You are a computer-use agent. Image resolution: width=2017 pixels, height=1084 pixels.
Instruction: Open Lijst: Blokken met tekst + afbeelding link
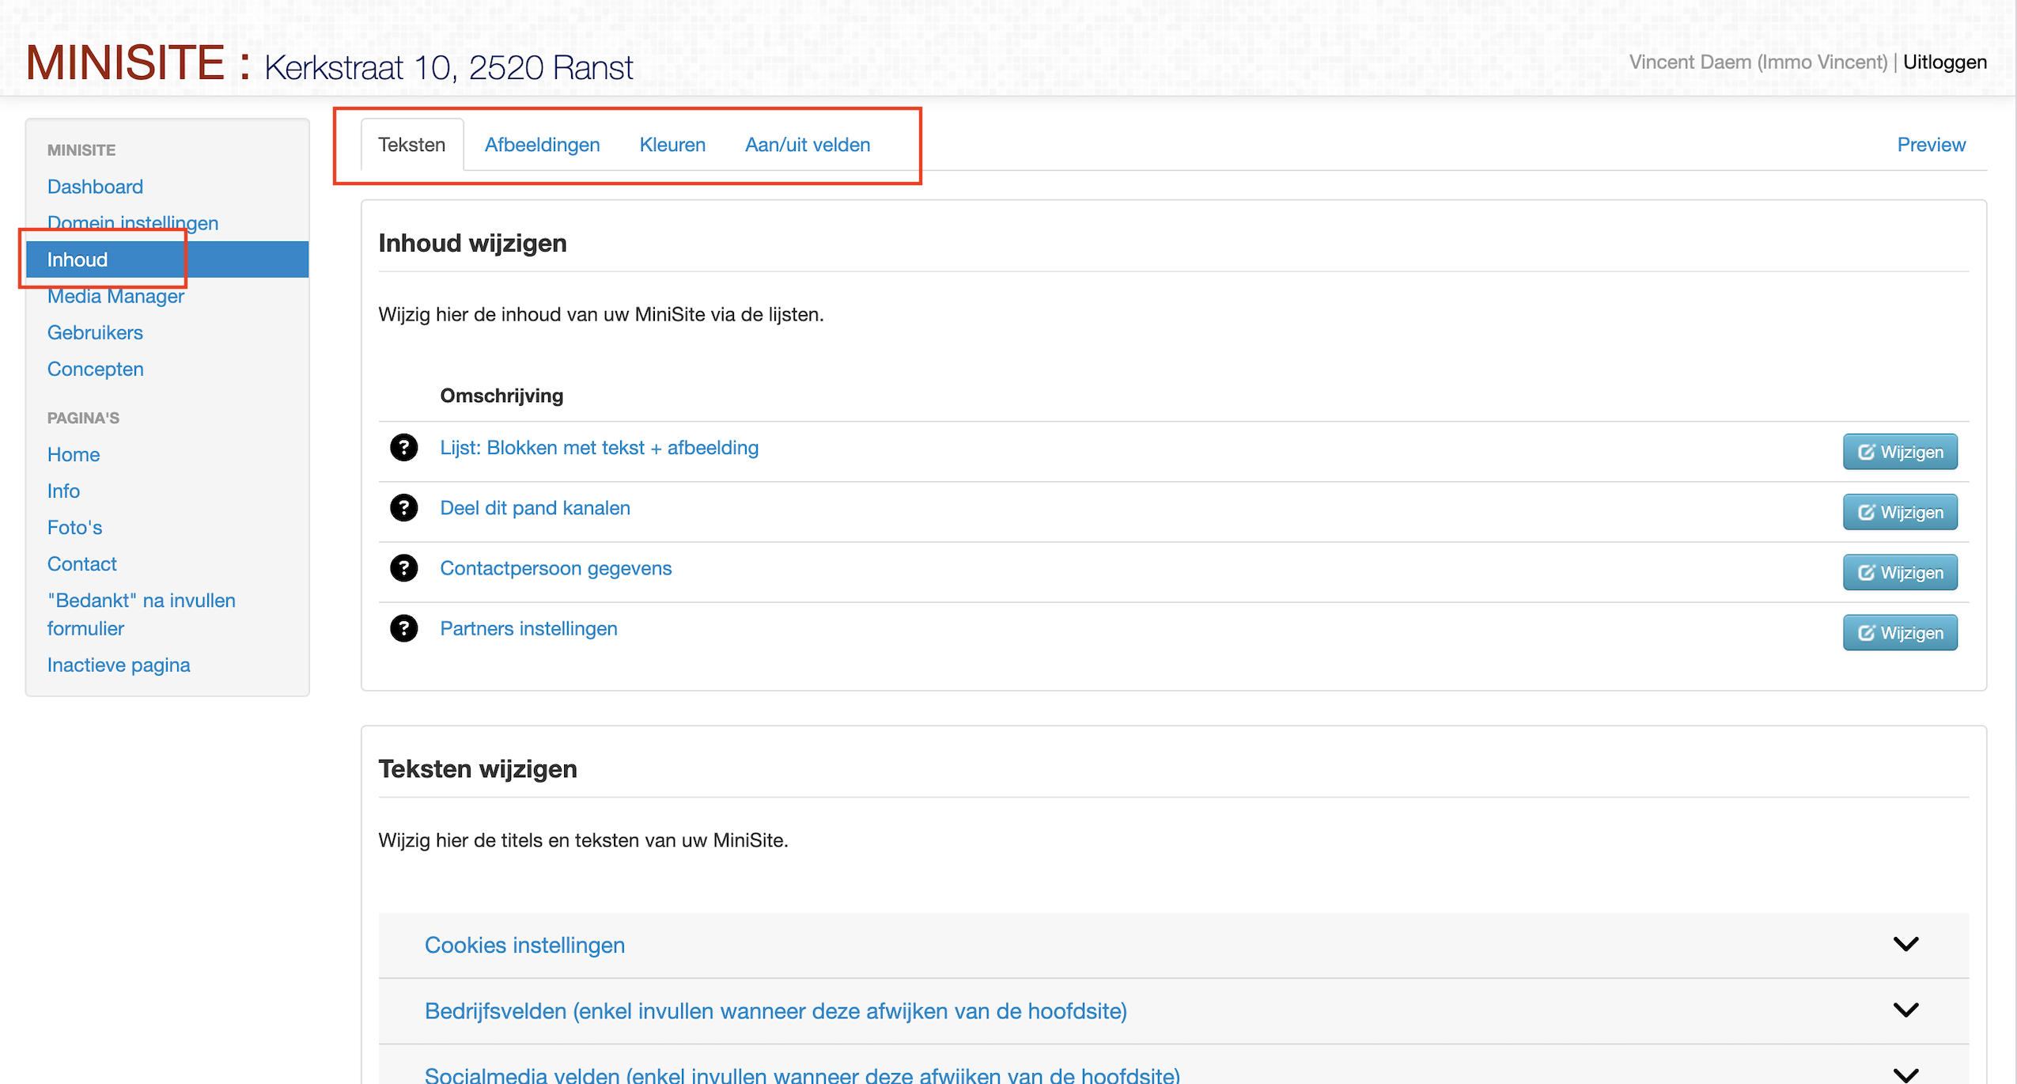pos(599,448)
